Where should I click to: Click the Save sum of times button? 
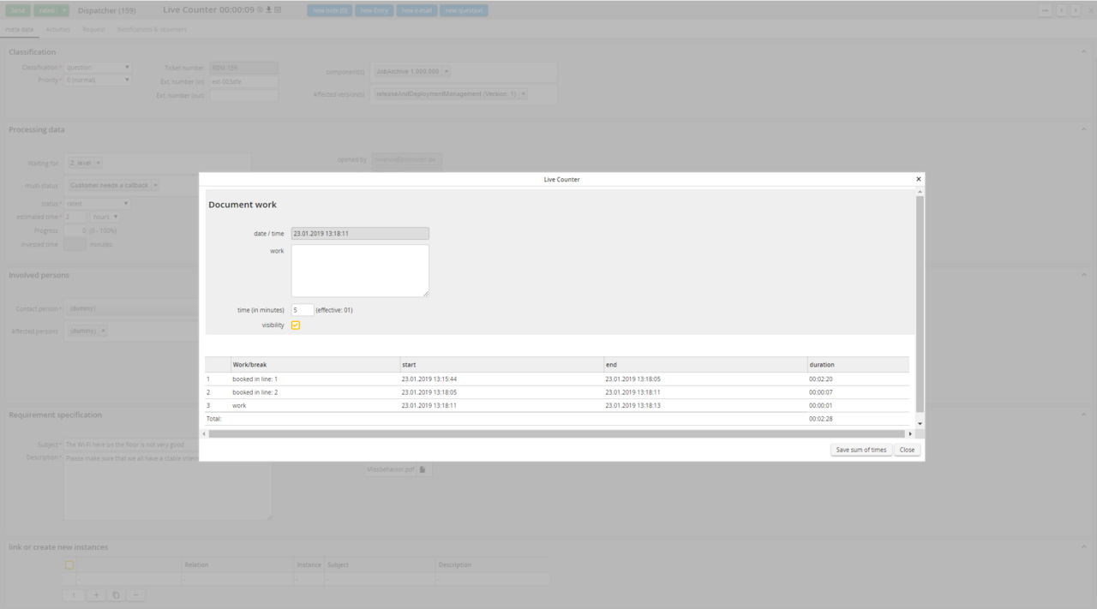[x=860, y=450]
